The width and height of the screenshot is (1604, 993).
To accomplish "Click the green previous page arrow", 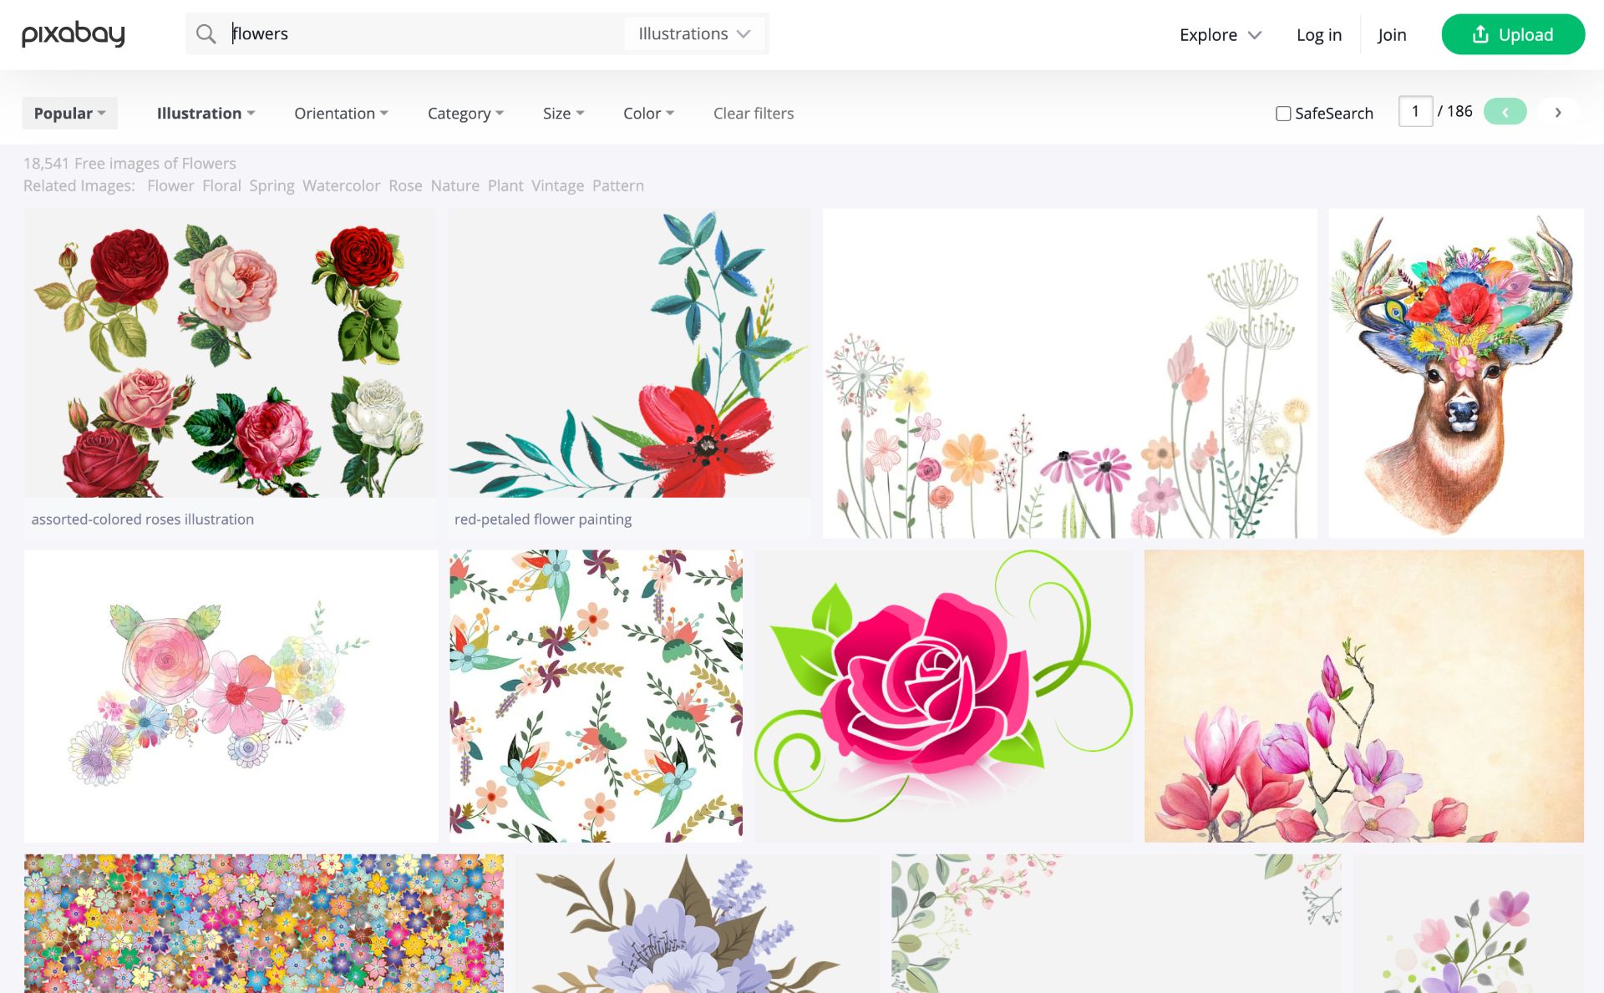I will [x=1505, y=112].
